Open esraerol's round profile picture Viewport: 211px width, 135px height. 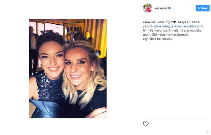click(x=147, y=8)
